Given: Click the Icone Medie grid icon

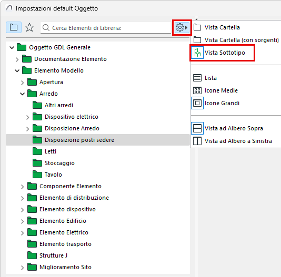Looking at the screenshot, I should click(197, 90).
